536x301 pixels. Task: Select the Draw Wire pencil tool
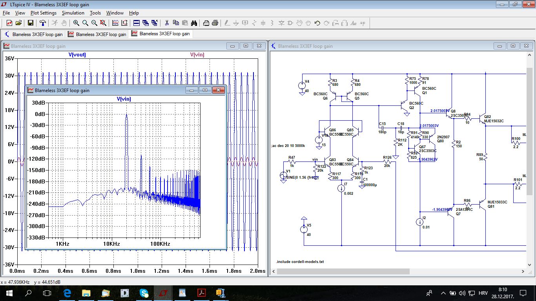pos(227,23)
